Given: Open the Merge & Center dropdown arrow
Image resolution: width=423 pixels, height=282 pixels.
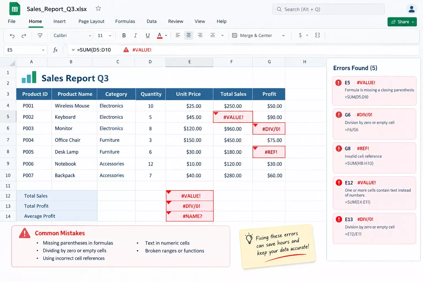Looking at the screenshot, I should click(x=283, y=36).
